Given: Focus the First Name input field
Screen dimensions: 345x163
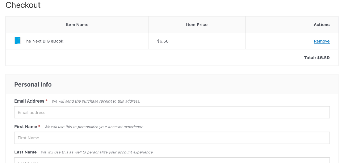Looking at the screenshot, I should (172, 138).
